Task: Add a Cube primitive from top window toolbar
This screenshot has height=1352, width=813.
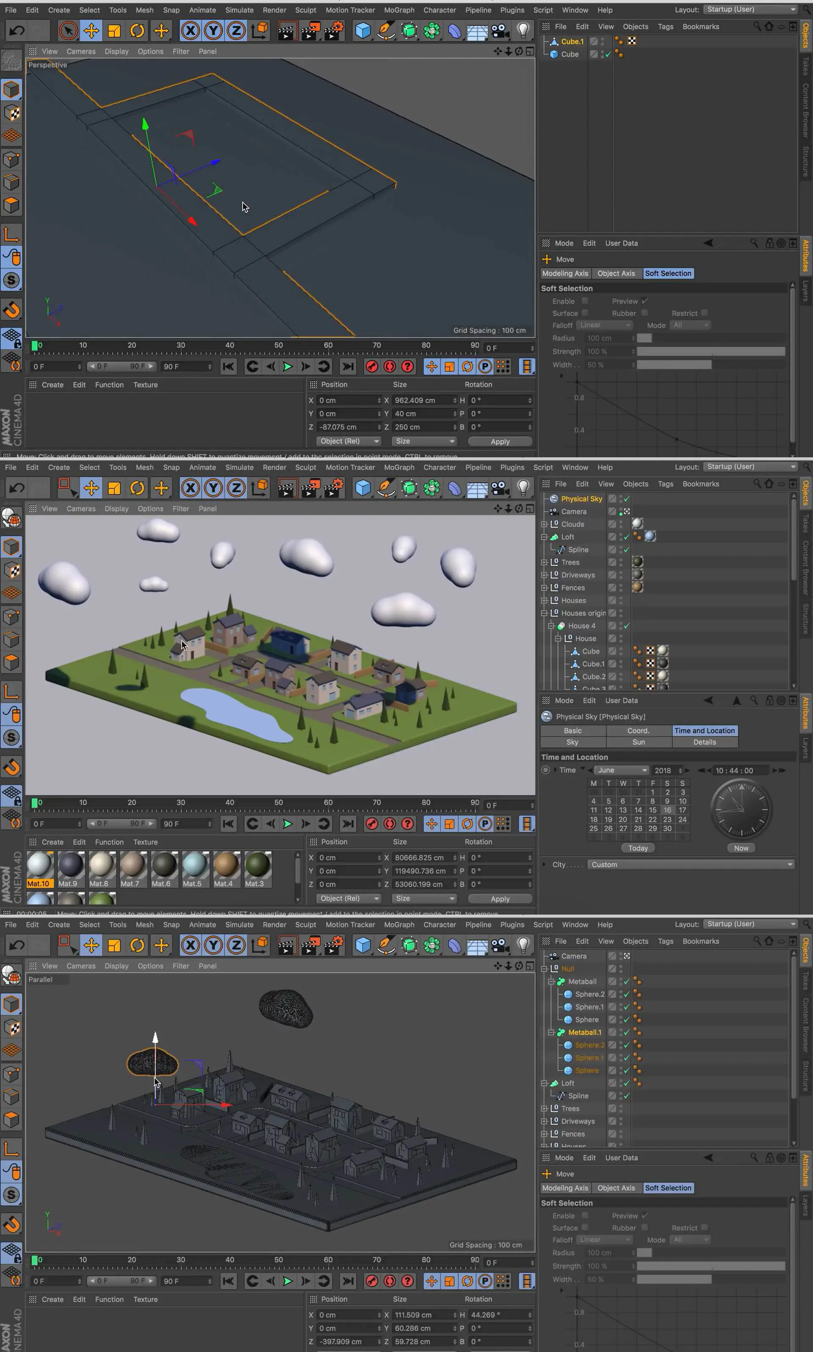Action: click(x=362, y=30)
